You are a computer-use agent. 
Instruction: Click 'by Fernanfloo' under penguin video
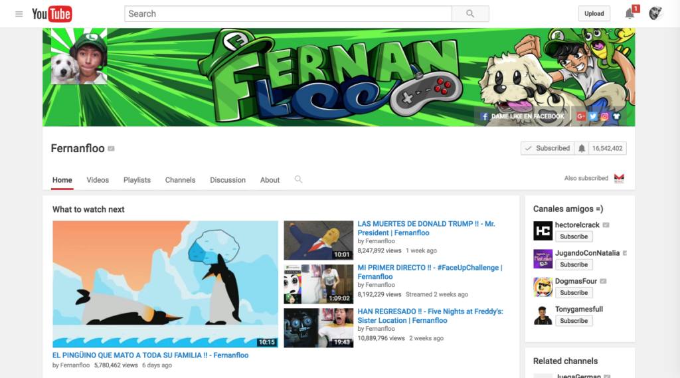coord(71,365)
